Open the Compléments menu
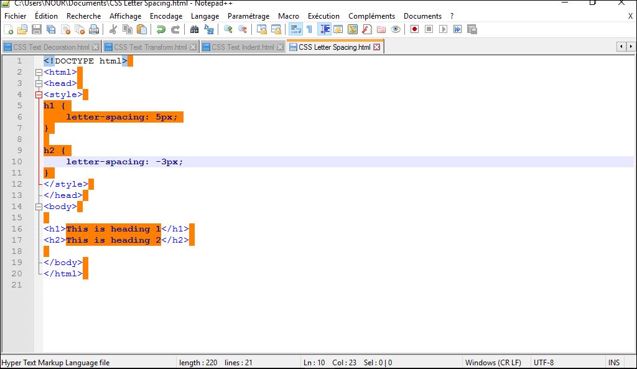This screenshot has width=637, height=369. pyautogui.click(x=372, y=16)
